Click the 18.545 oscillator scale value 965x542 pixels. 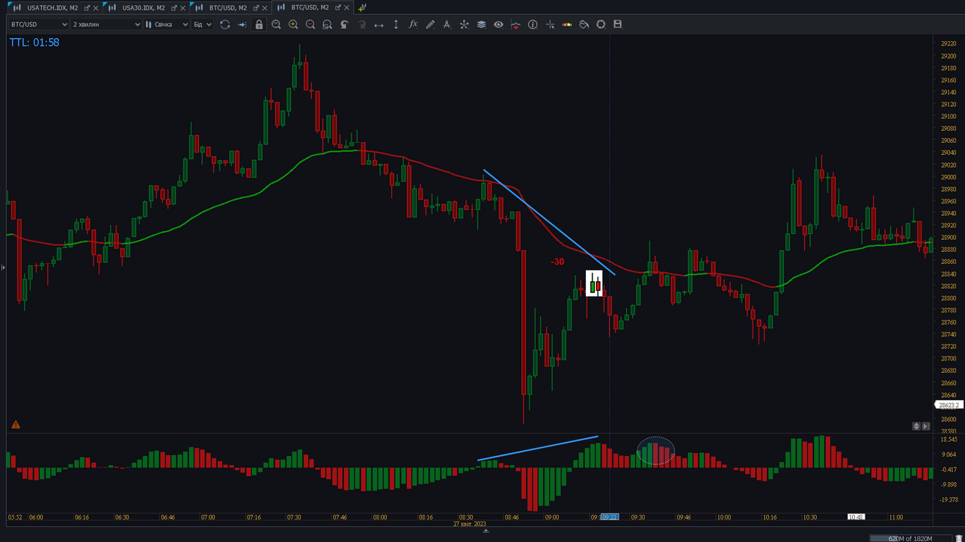[x=949, y=440]
